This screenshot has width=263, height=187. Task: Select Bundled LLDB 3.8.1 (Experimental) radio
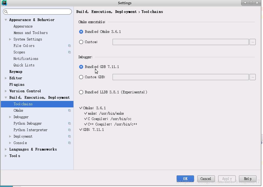(x=81, y=92)
